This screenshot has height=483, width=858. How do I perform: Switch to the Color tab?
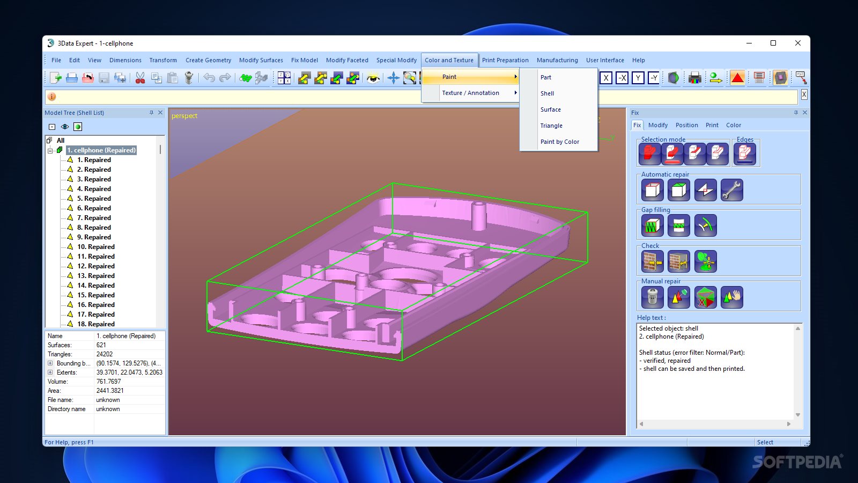click(734, 125)
